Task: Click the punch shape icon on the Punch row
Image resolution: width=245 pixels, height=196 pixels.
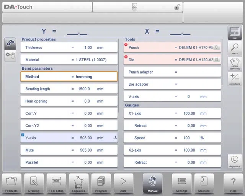Action: (x=216, y=47)
